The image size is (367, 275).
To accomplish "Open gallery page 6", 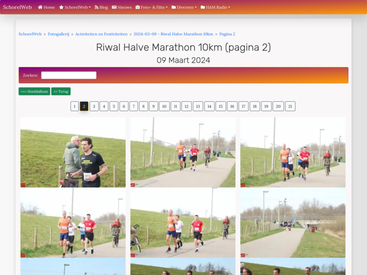I will (x=124, y=106).
